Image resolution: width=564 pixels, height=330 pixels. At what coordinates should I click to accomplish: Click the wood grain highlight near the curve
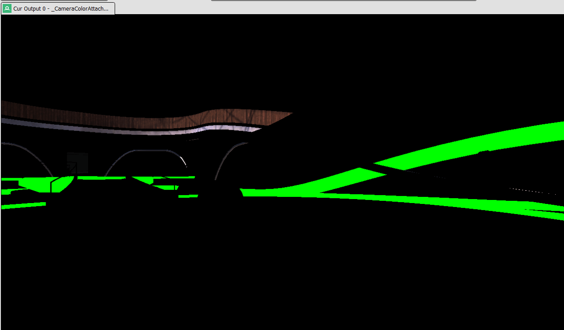[230, 115]
